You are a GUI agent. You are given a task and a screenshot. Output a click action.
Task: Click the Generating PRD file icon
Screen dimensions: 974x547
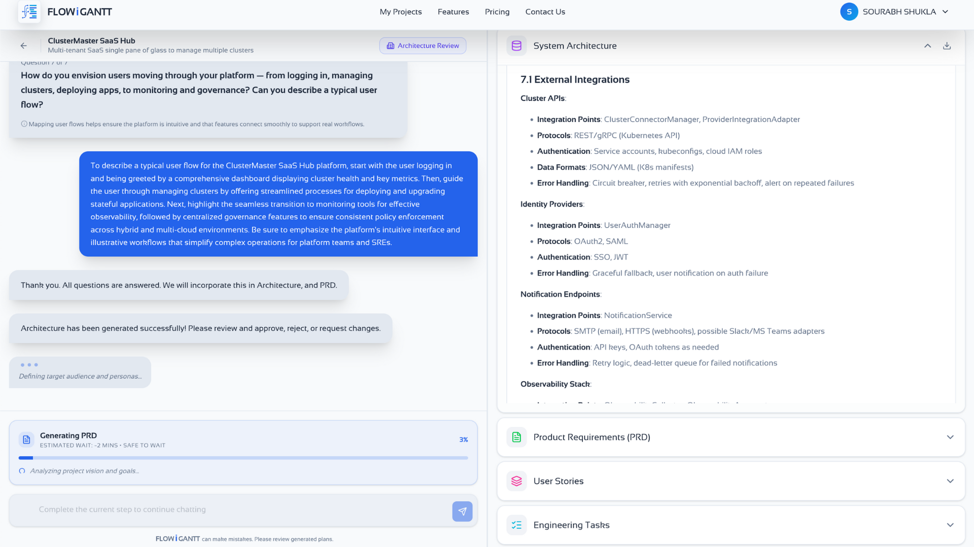click(x=26, y=440)
